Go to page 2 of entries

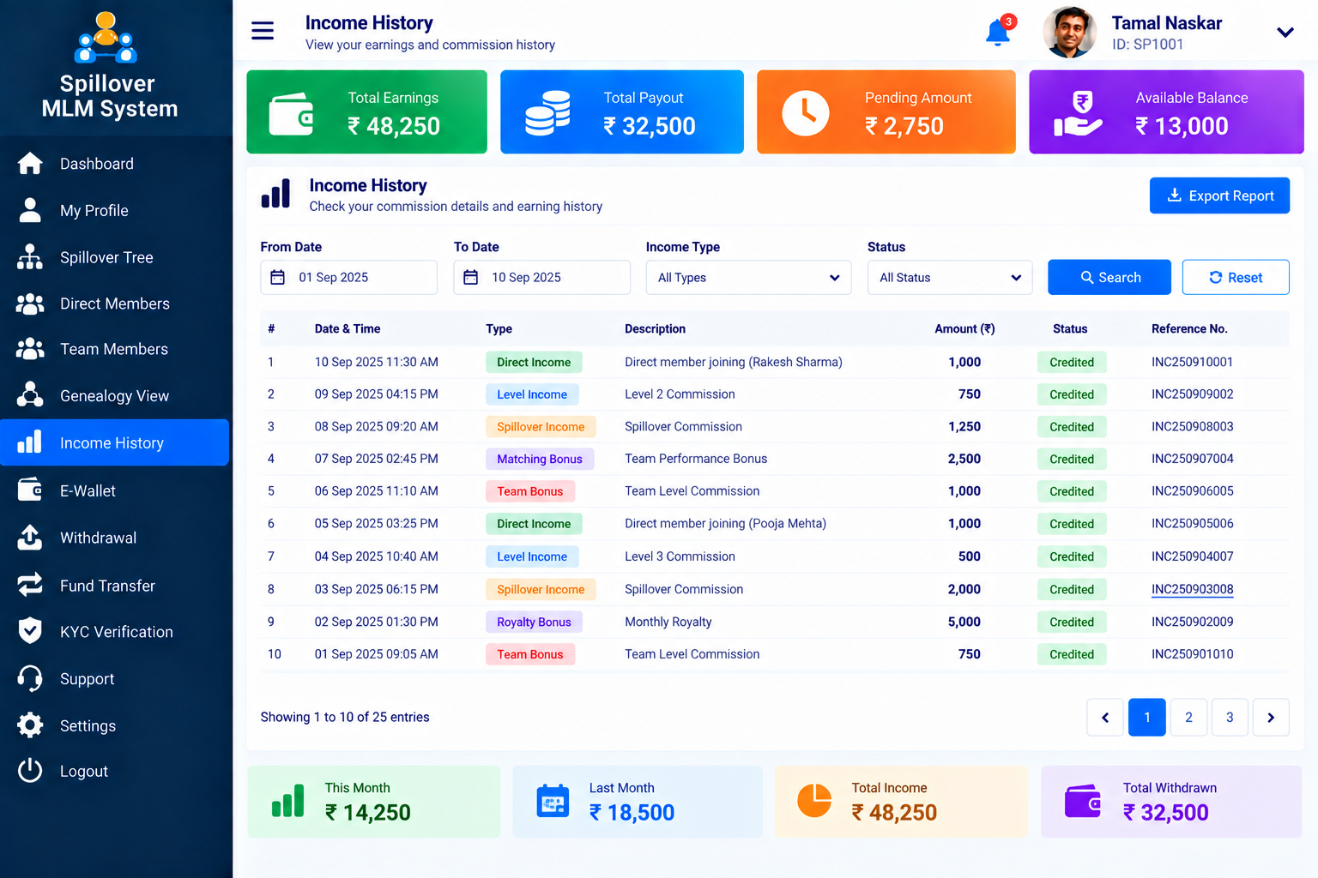point(1188,718)
